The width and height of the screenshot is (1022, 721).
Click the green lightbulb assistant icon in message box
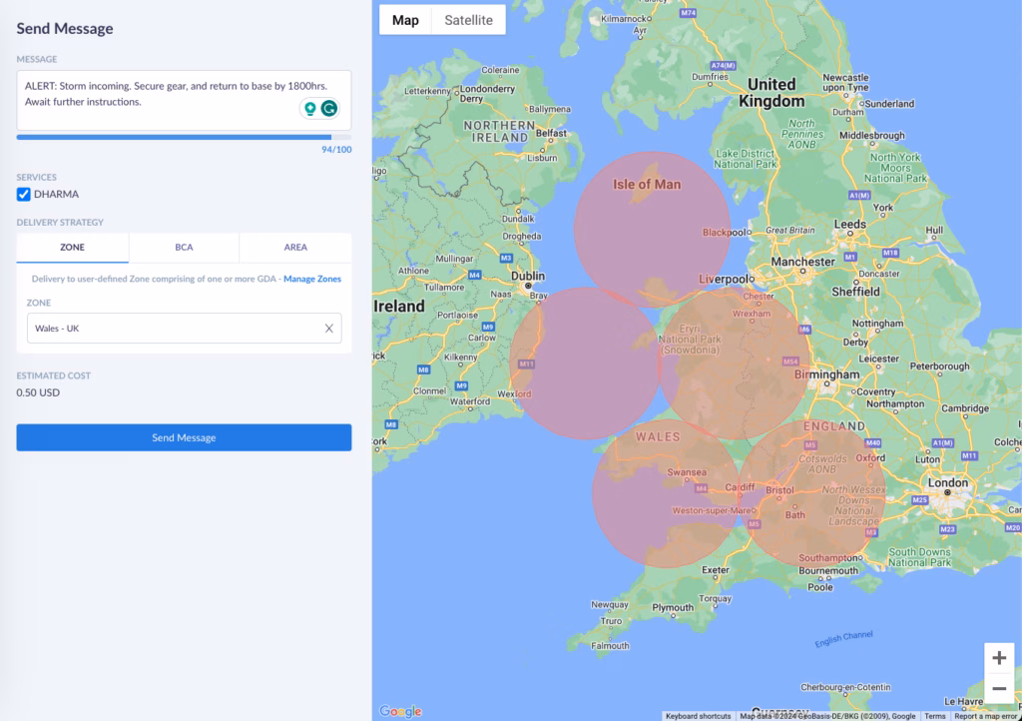pyautogui.click(x=310, y=108)
